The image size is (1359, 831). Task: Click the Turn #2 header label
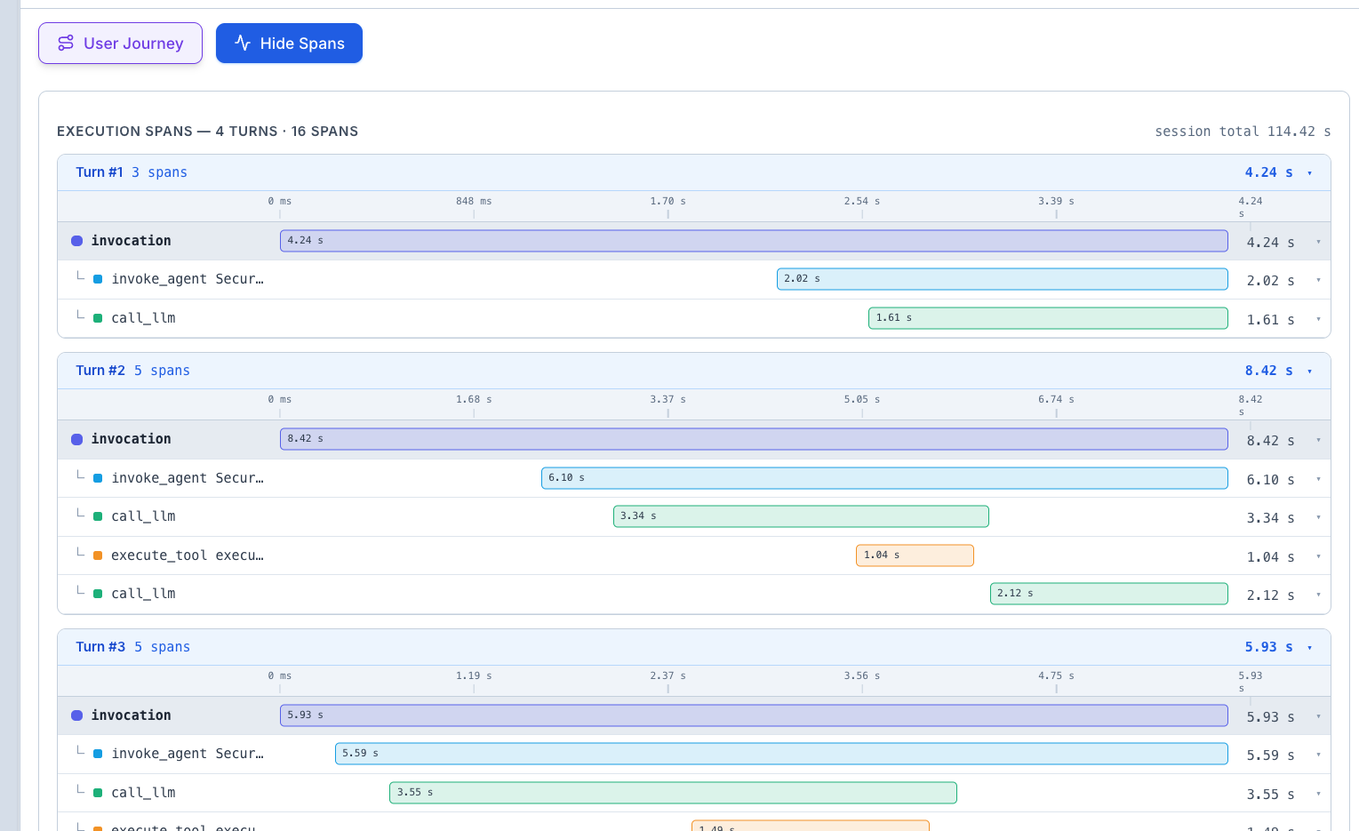pos(100,370)
